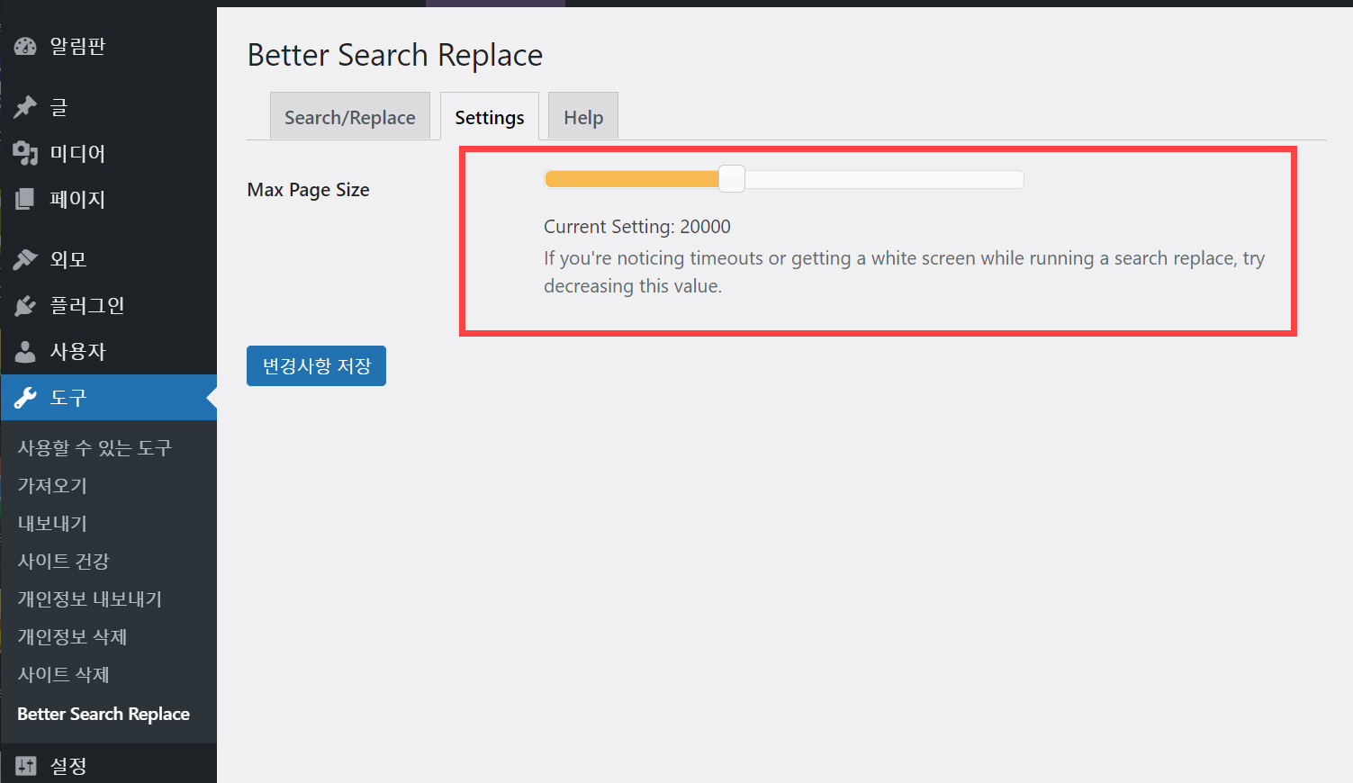Select the Settings tab
This screenshot has width=1353, height=783.
pyautogui.click(x=490, y=117)
